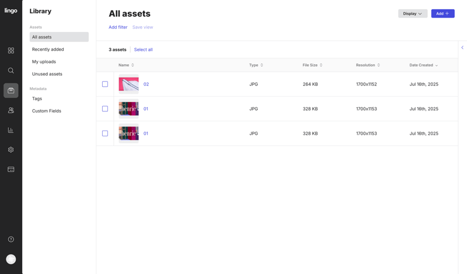
Task: Open the user avatar at sidebar bottom
Action: click(11, 259)
